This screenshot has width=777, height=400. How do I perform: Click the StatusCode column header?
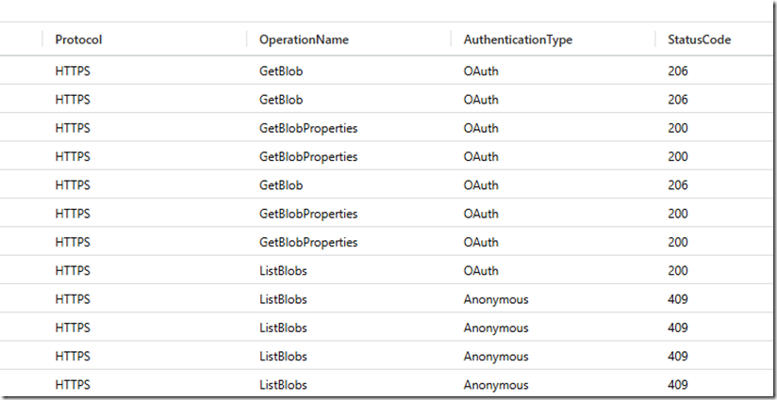pyautogui.click(x=699, y=40)
